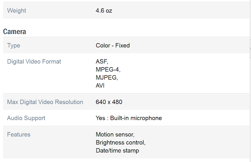251x162 pixels.
Task: Click the Camera section heading
Action: point(15,31)
